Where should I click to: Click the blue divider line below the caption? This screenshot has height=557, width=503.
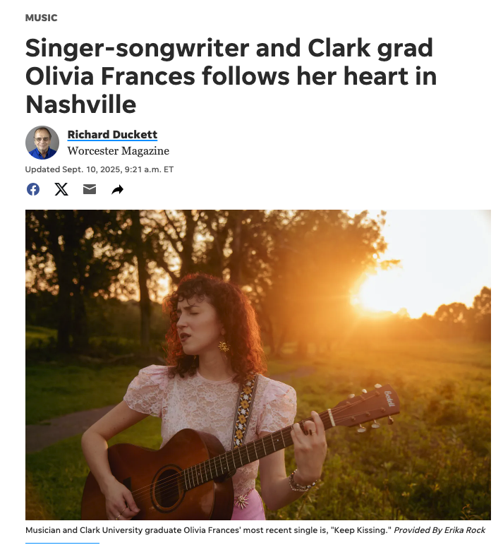[x=62, y=543]
